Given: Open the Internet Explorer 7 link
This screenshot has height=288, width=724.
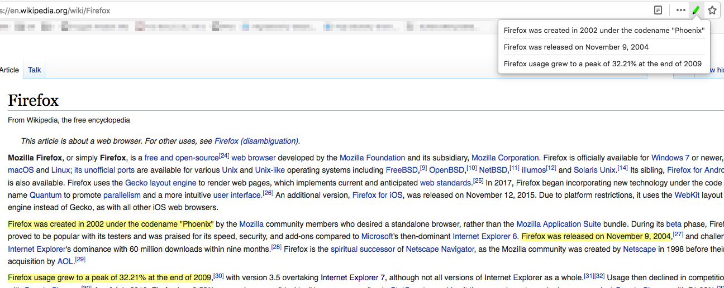Looking at the screenshot, I should click(353, 277).
